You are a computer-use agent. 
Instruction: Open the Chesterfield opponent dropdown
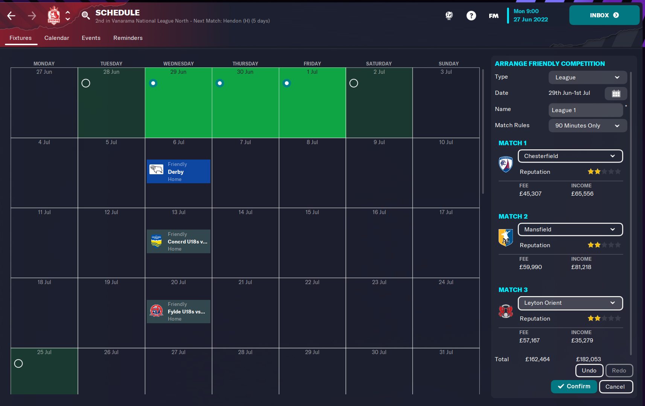570,156
